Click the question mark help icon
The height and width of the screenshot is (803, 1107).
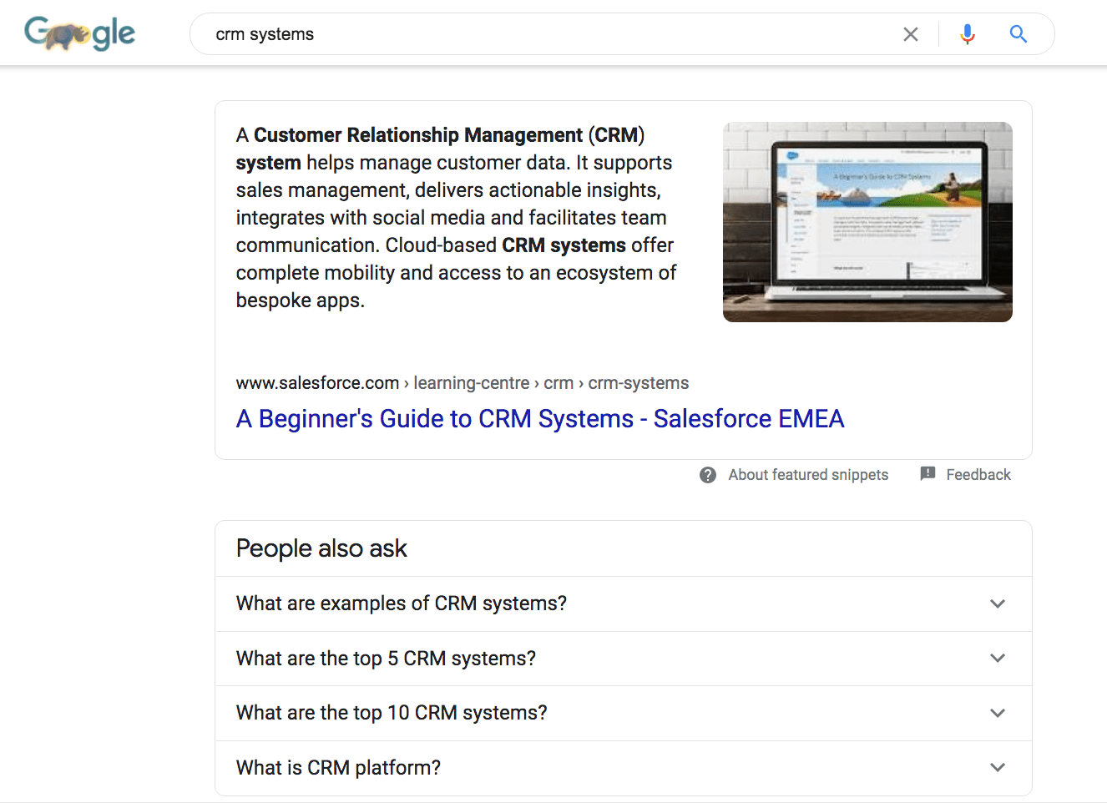pos(708,475)
